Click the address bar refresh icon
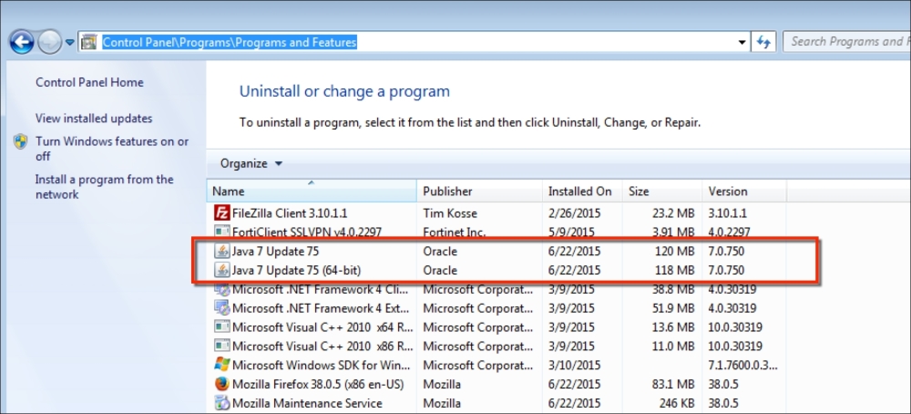The width and height of the screenshot is (911, 414). 764,42
